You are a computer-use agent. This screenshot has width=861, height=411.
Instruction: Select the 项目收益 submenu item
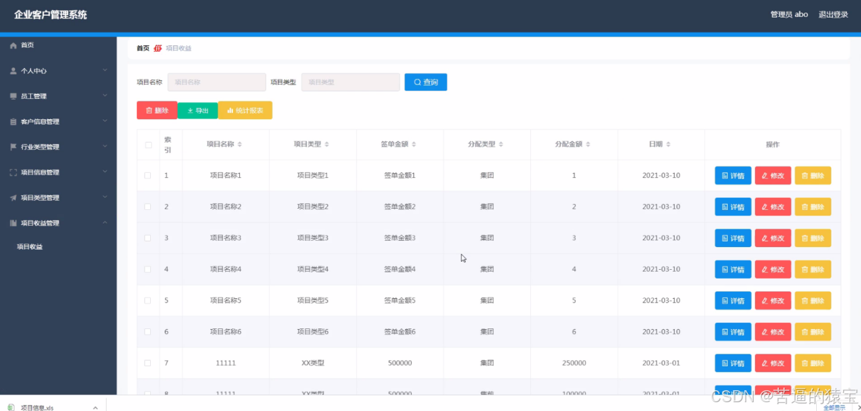click(x=30, y=247)
